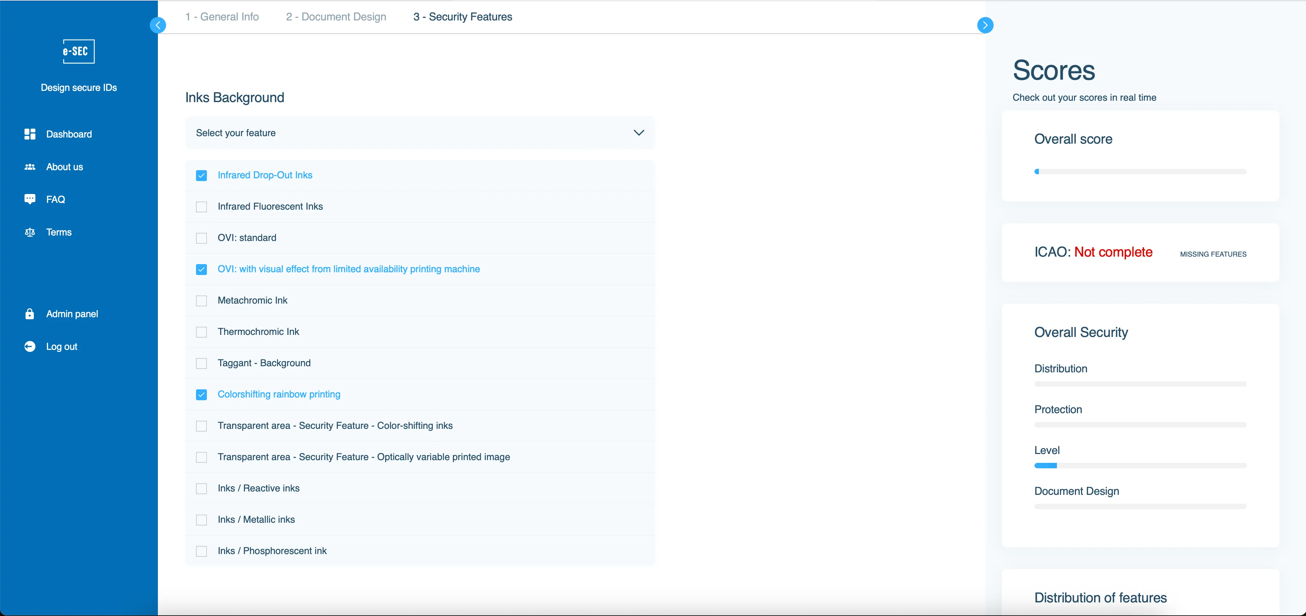Viewport: 1306px width, 616px height.
Task: Check Metachromic Ink
Action: tap(201, 301)
